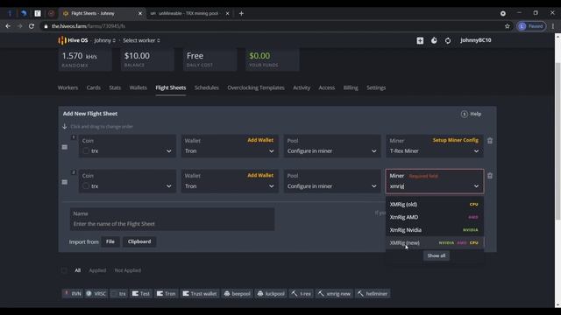Open the Settings tab
The width and height of the screenshot is (561, 315).
coord(376,87)
